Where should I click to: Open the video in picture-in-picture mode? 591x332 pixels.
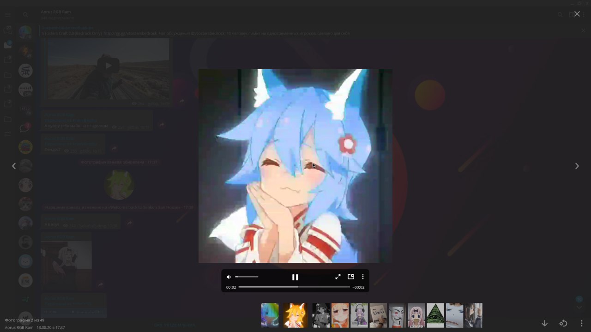pos(351,277)
